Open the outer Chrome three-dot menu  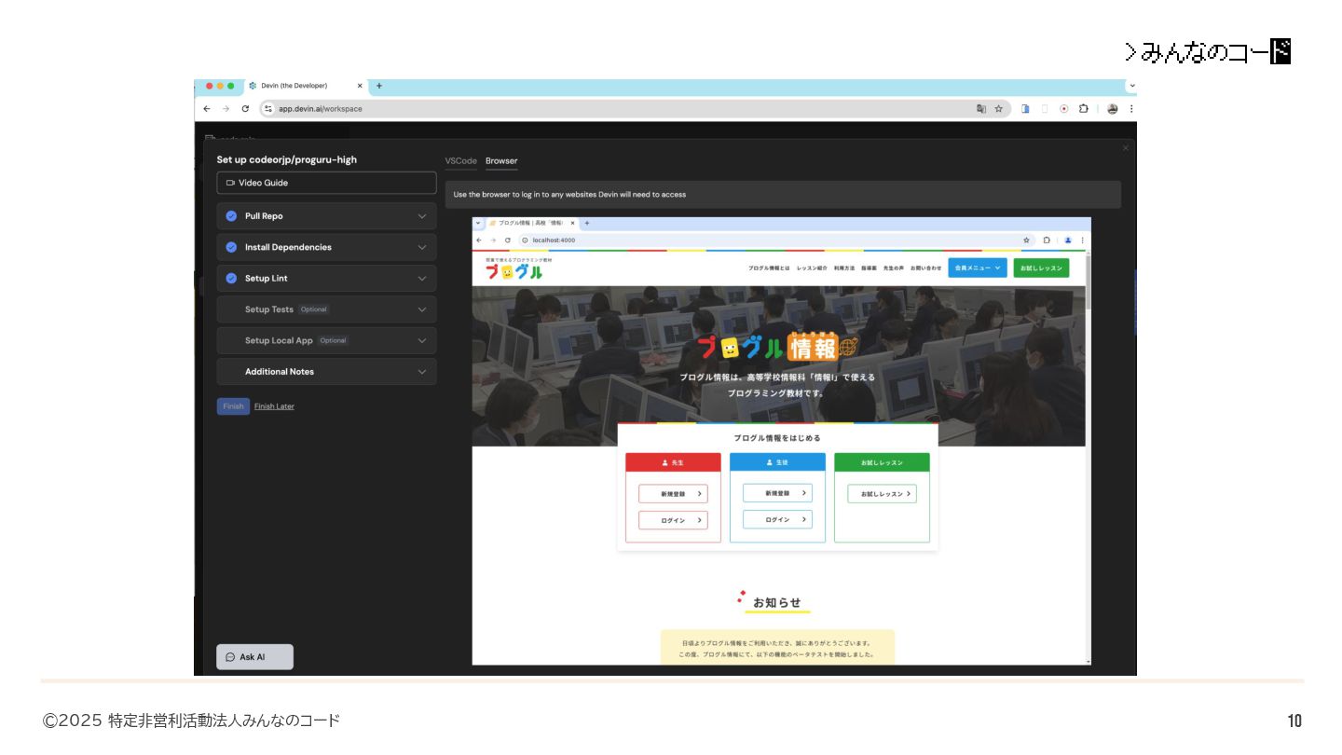1131,109
